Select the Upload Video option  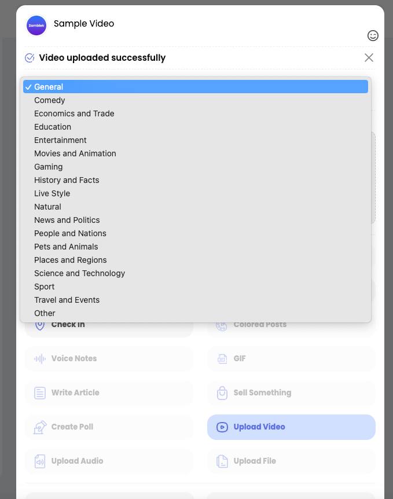291,427
